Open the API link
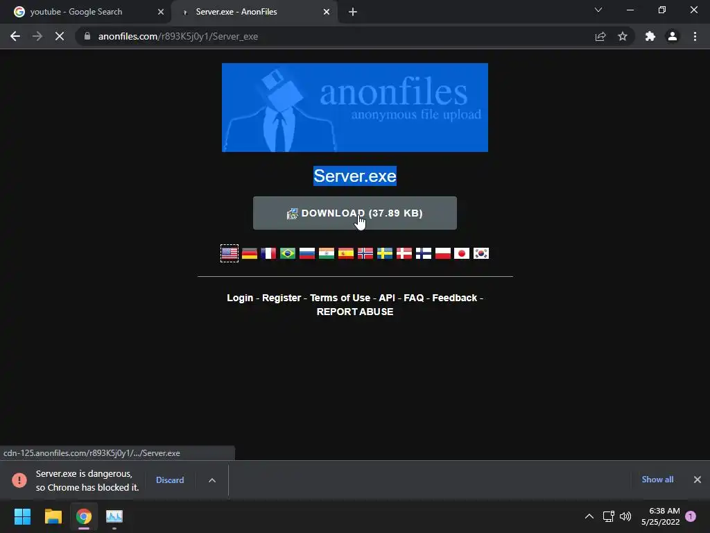Screen dimensions: 710x533 (x=387, y=298)
